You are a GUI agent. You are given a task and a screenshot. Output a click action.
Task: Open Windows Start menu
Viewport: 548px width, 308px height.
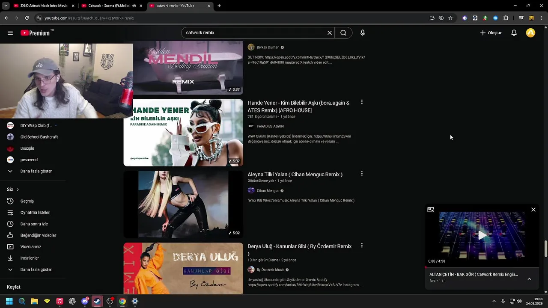point(9,301)
